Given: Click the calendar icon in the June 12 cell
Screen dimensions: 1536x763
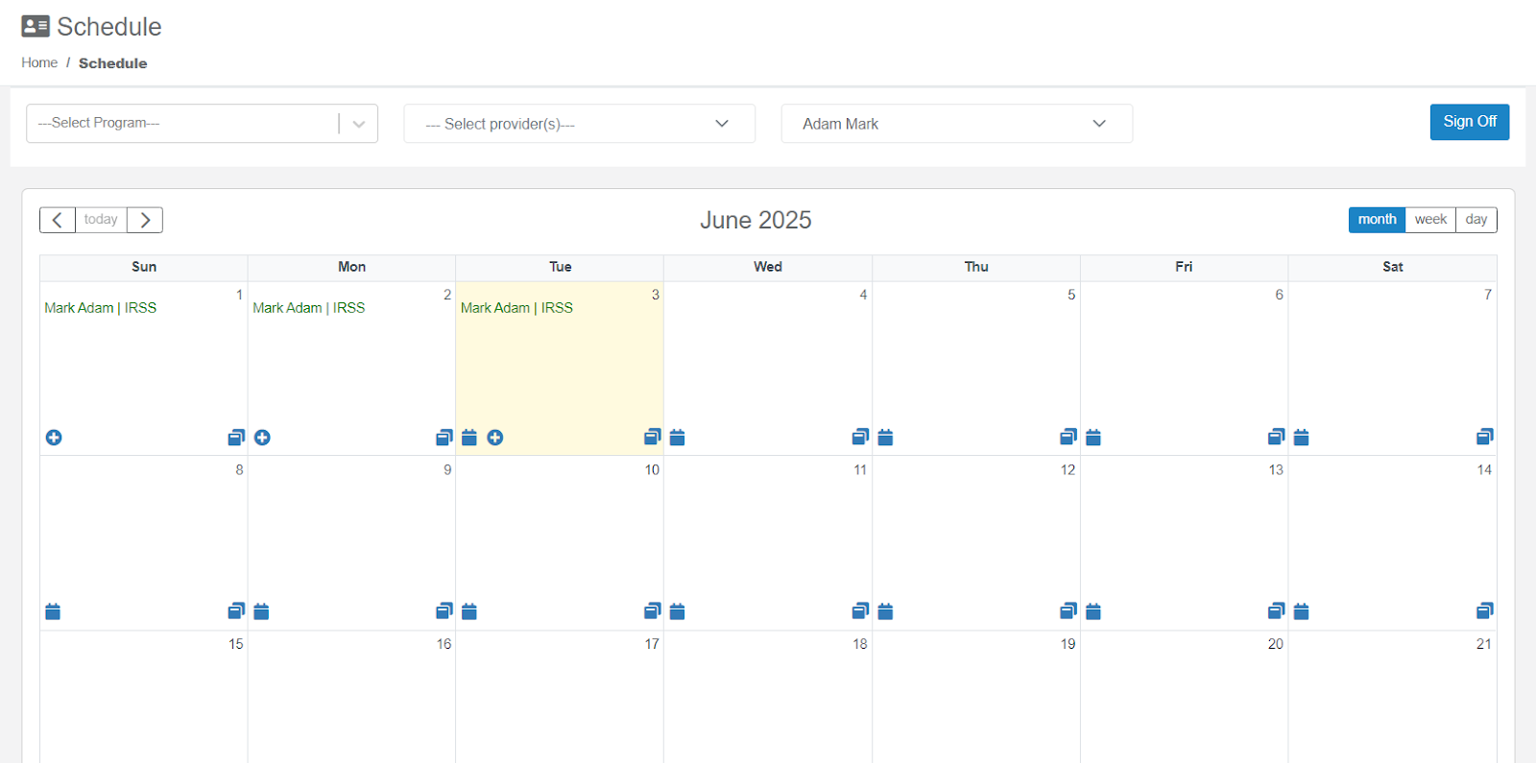Looking at the screenshot, I should pos(885,611).
